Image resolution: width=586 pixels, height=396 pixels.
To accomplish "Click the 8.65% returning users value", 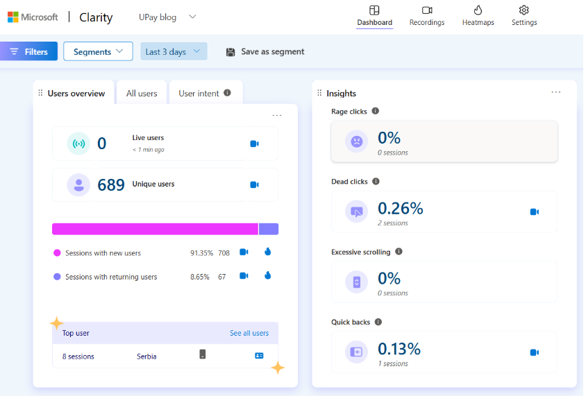I will [200, 277].
